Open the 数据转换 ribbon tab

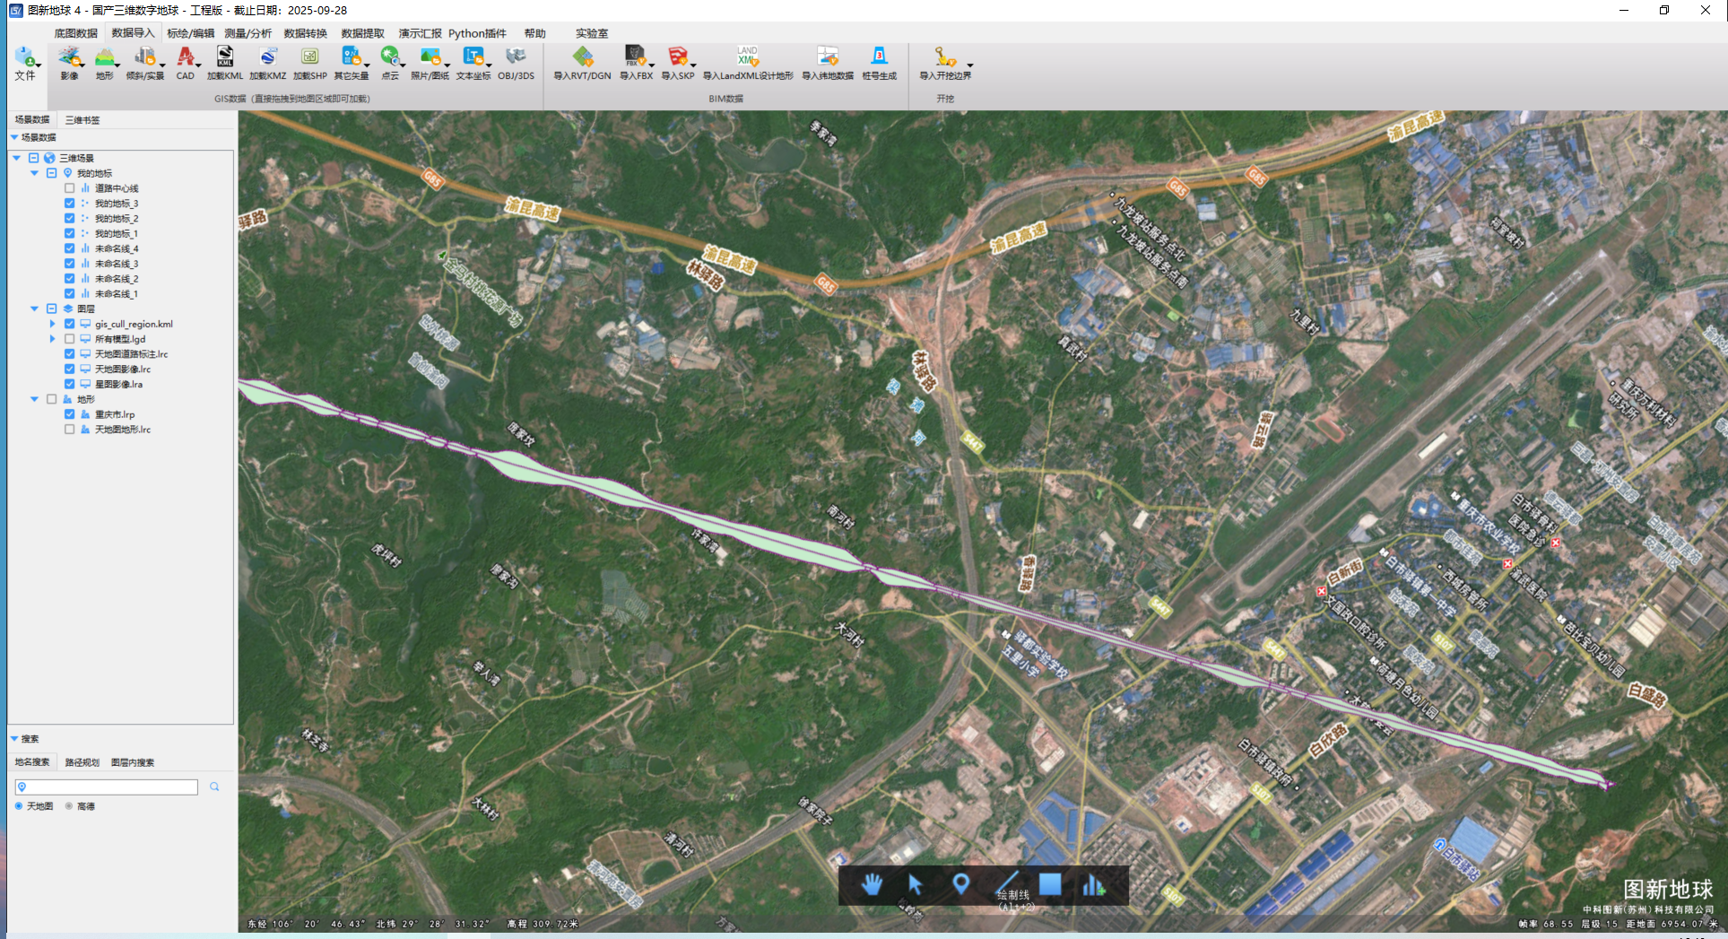coord(306,33)
